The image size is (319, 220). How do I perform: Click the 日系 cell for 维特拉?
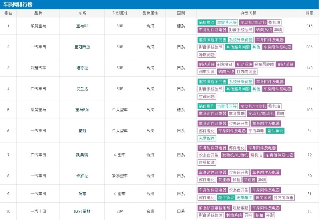point(181,68)
